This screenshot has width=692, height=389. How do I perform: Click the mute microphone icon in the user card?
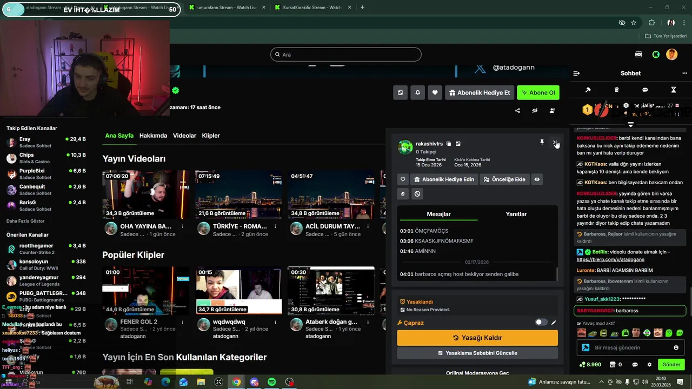403,193
